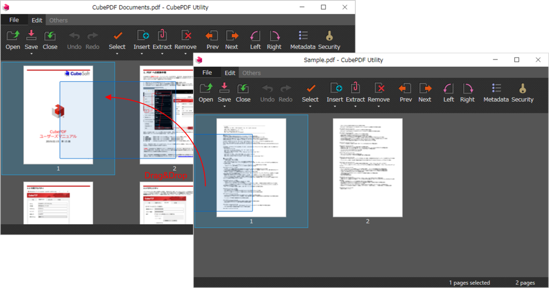Select page 2 thumbnail in Sample.pdf window
549x288 pixels.
click(368, 168)
